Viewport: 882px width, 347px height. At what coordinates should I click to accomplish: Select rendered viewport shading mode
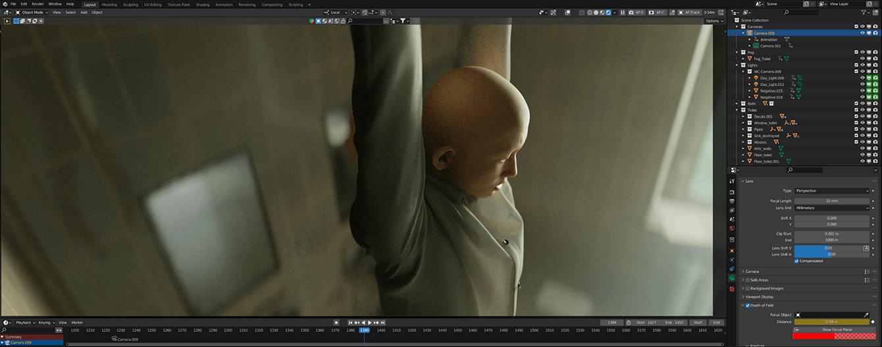tap(608, 13)
